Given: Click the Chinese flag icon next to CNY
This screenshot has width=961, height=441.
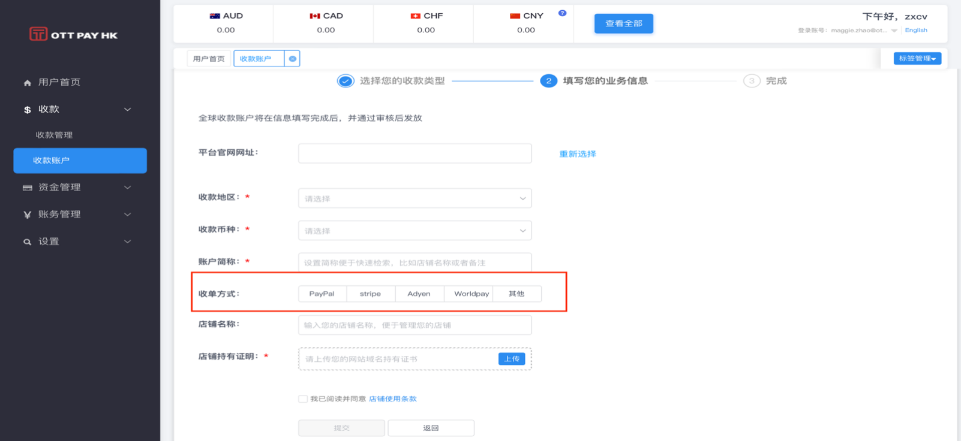Looking at the screenshot, I should 515,16.
